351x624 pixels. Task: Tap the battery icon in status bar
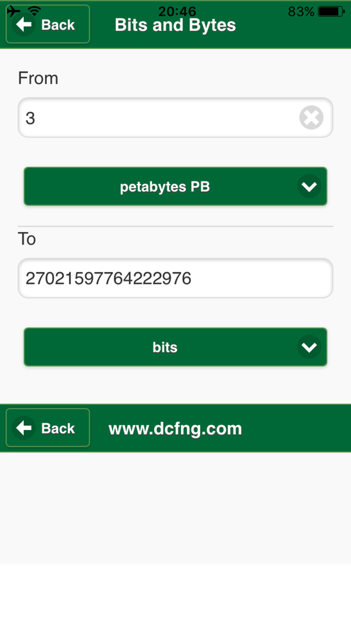tap(331, 11)
